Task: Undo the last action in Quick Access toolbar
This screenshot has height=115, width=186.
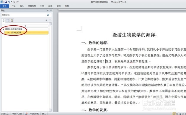Action: [x=9, y=2]
